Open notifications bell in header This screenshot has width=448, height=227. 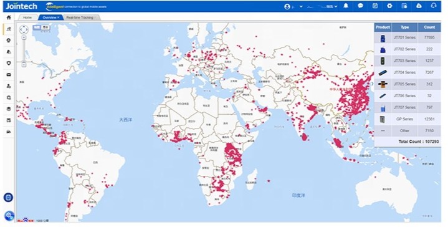(346, 6)
